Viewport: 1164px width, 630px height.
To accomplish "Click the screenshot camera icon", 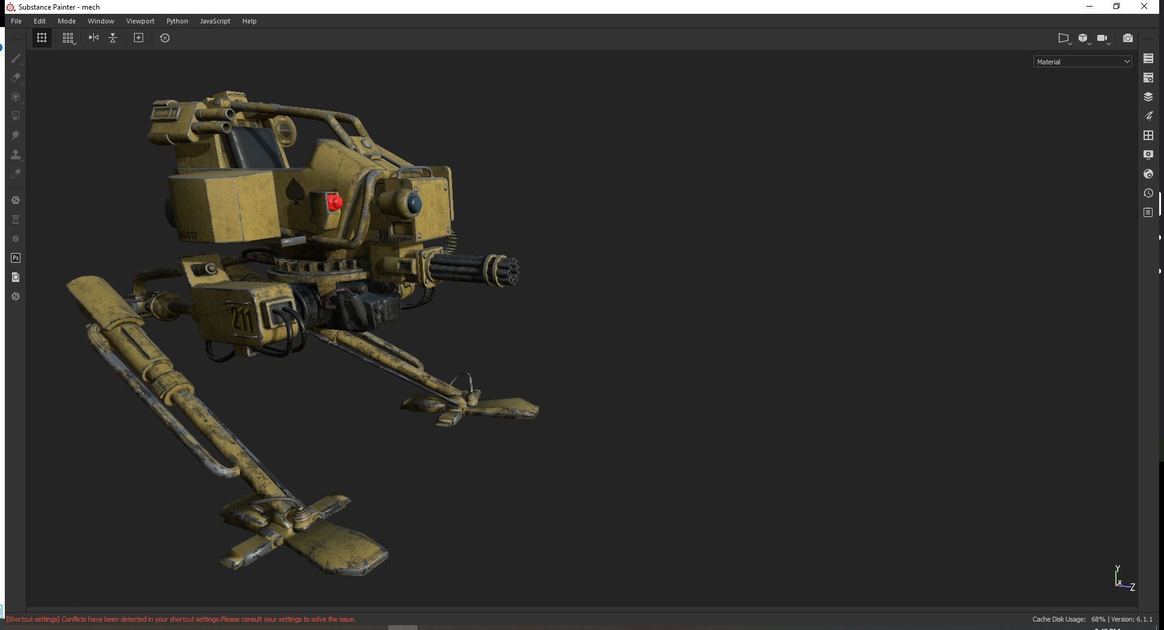I will [x=1128, y=38].
